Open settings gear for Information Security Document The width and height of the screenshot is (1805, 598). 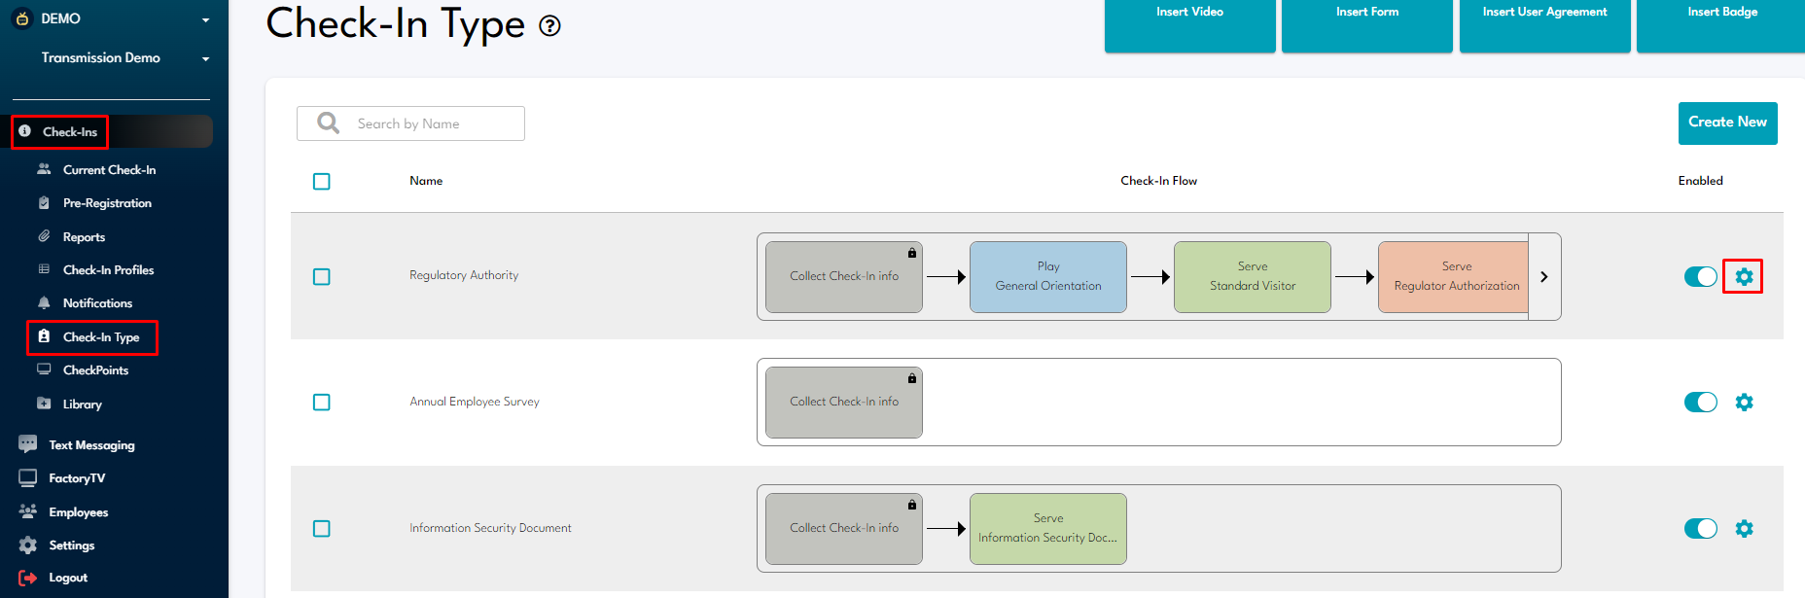coord(1744,528)
